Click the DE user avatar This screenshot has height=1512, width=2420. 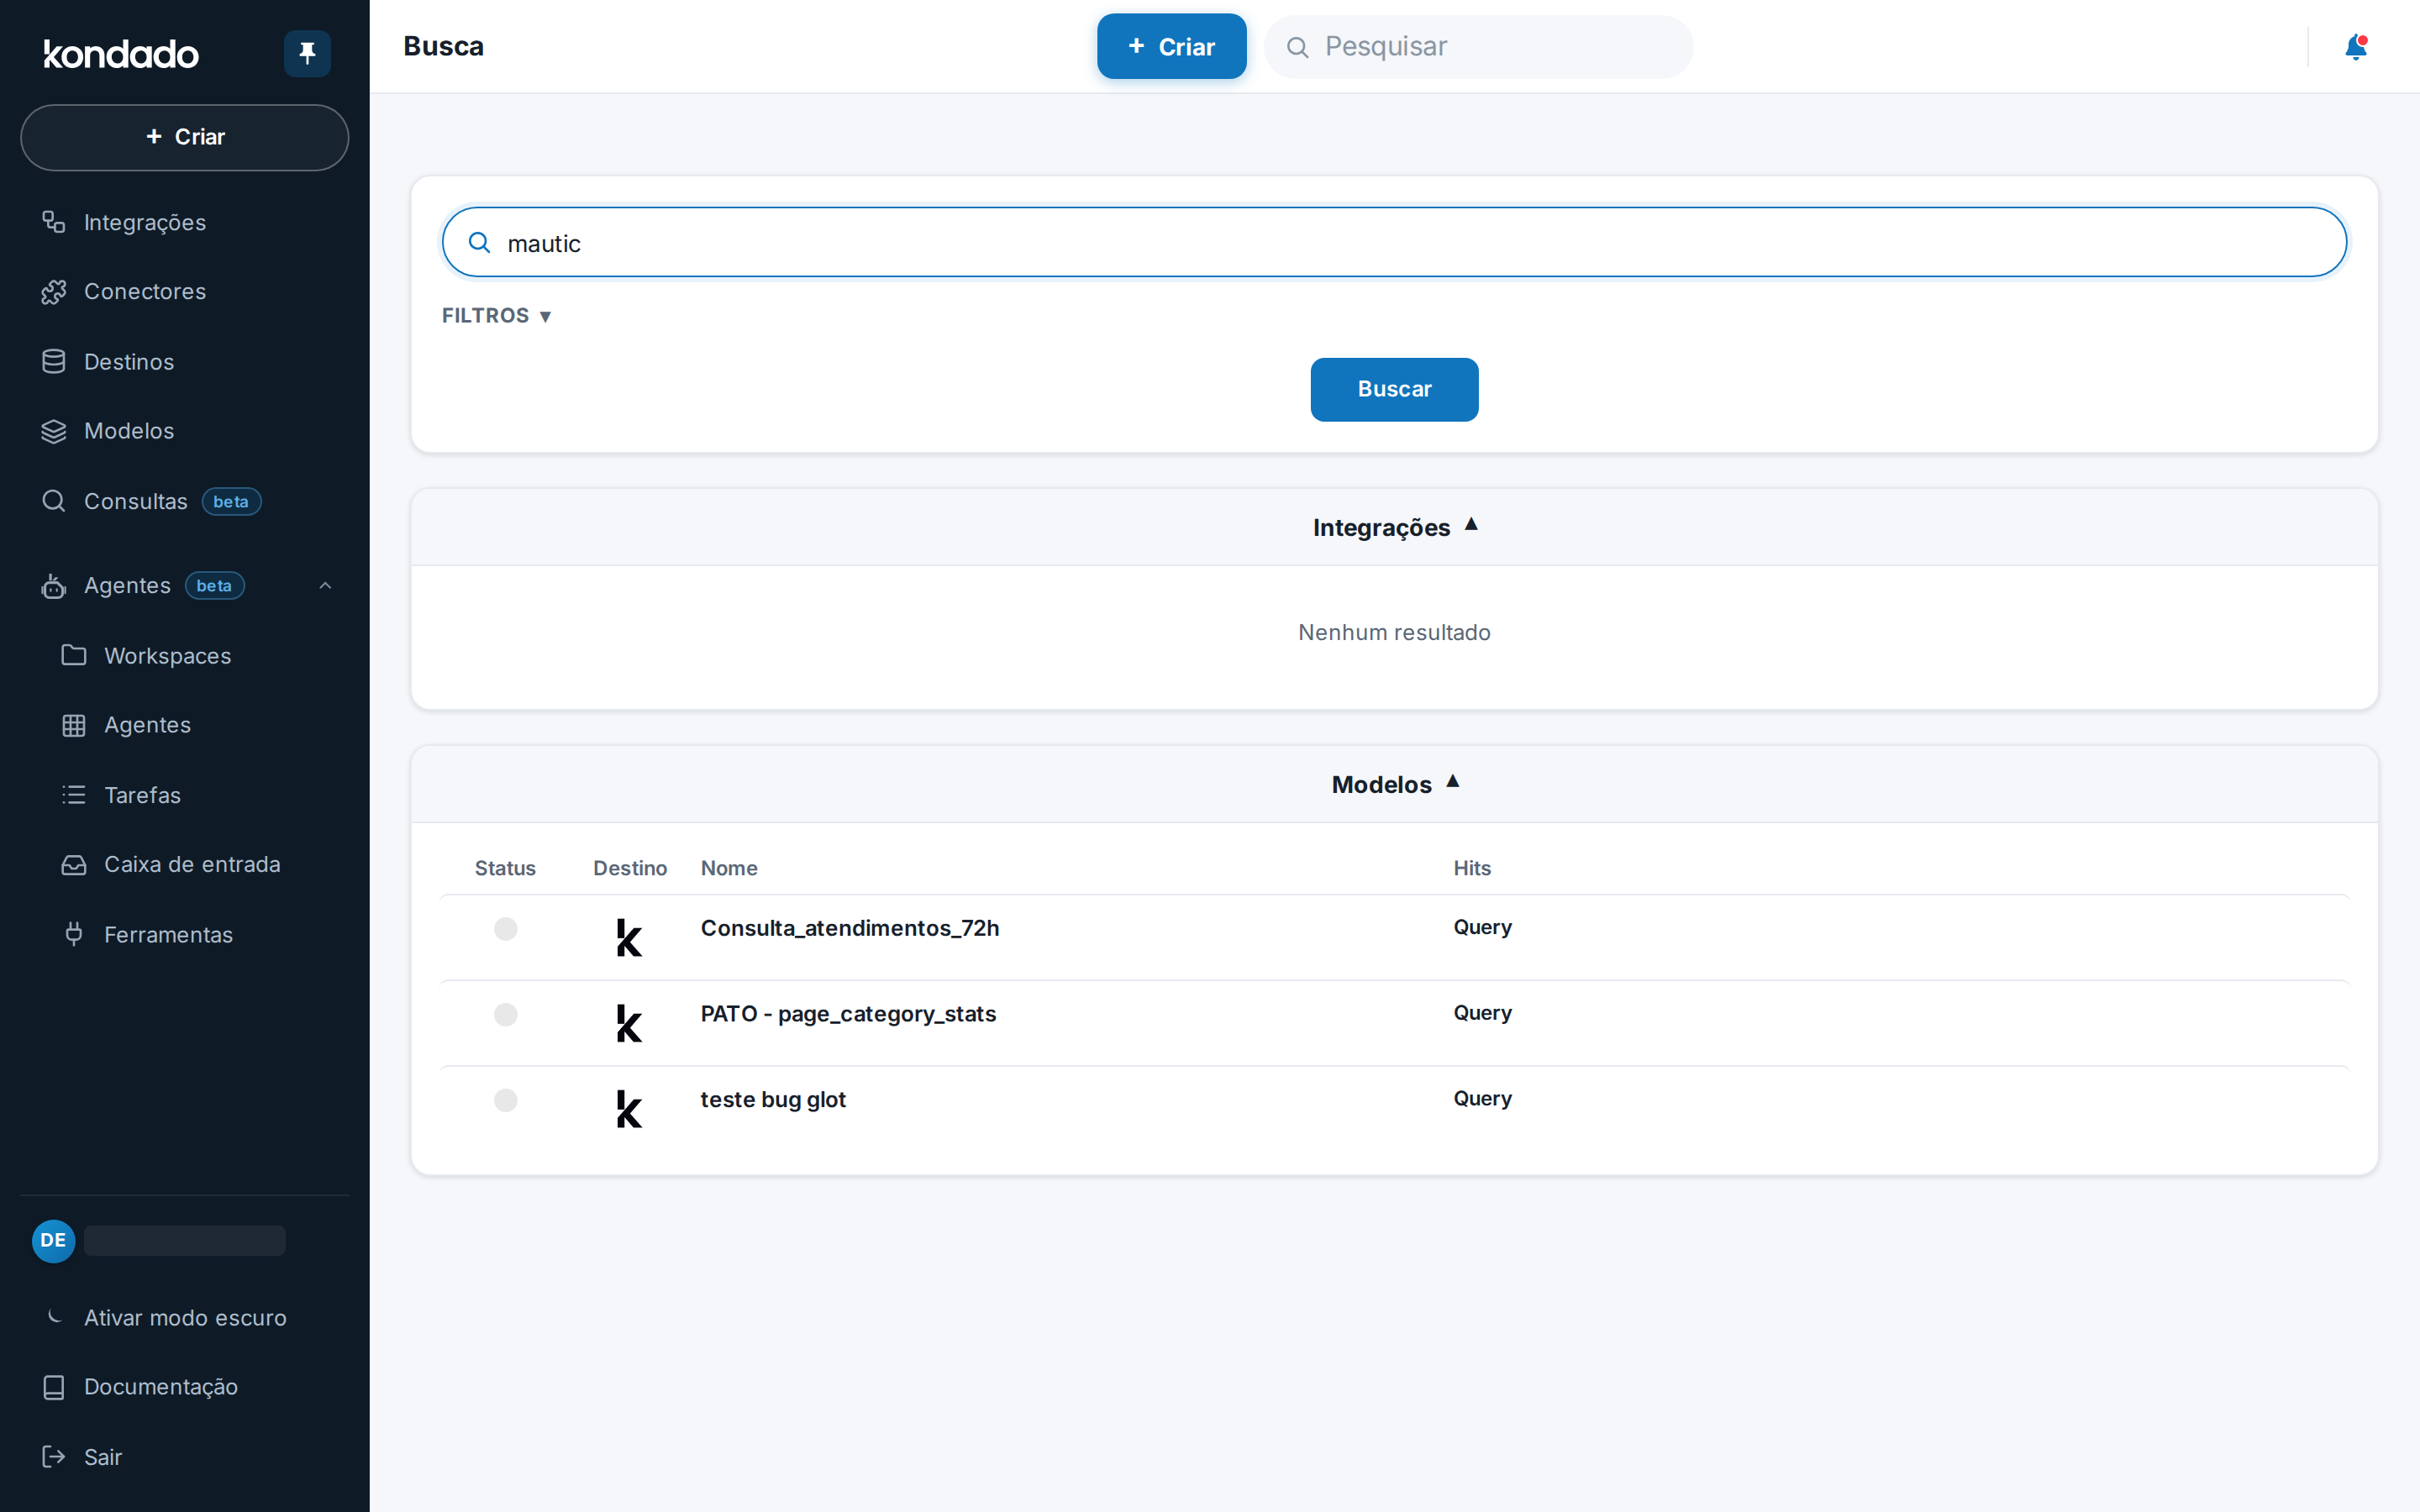pos(54,1240)
